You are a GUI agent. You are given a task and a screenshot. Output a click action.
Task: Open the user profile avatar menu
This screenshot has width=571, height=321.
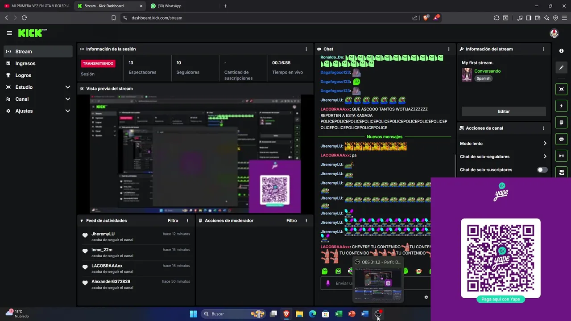click(554, 33)
